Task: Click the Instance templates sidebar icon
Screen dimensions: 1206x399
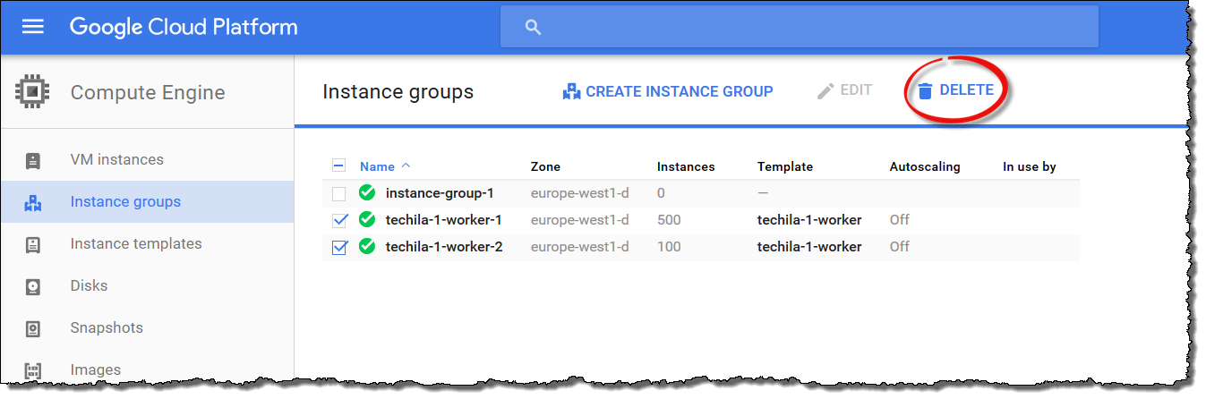Action: pyautogui.click(x=33, y=244)
